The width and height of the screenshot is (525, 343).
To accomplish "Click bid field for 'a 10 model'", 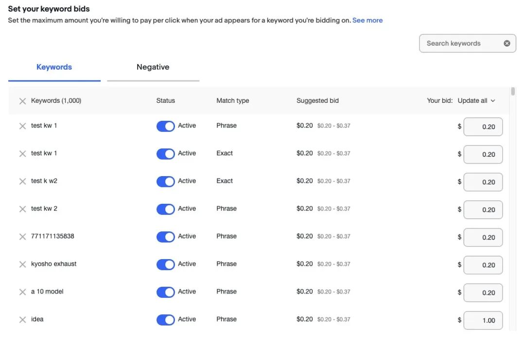I will pos(483,293).
